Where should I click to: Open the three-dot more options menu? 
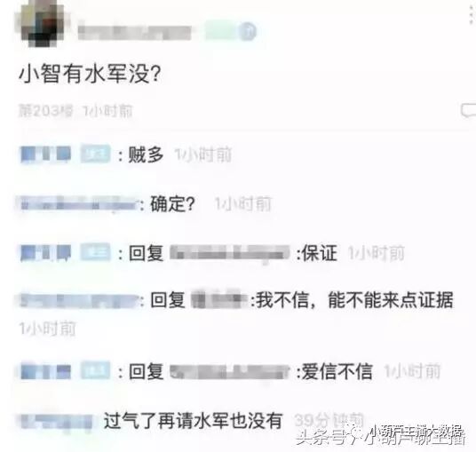[x=472, y=13]
